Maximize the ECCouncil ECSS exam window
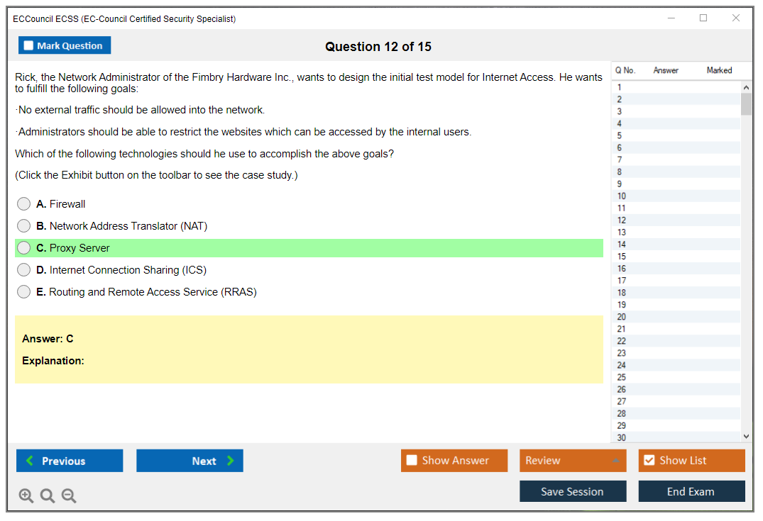Screen dimensions: 763x521 [x=703, y=18]
